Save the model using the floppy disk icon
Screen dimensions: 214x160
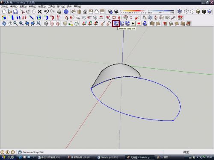coord(15,12)
